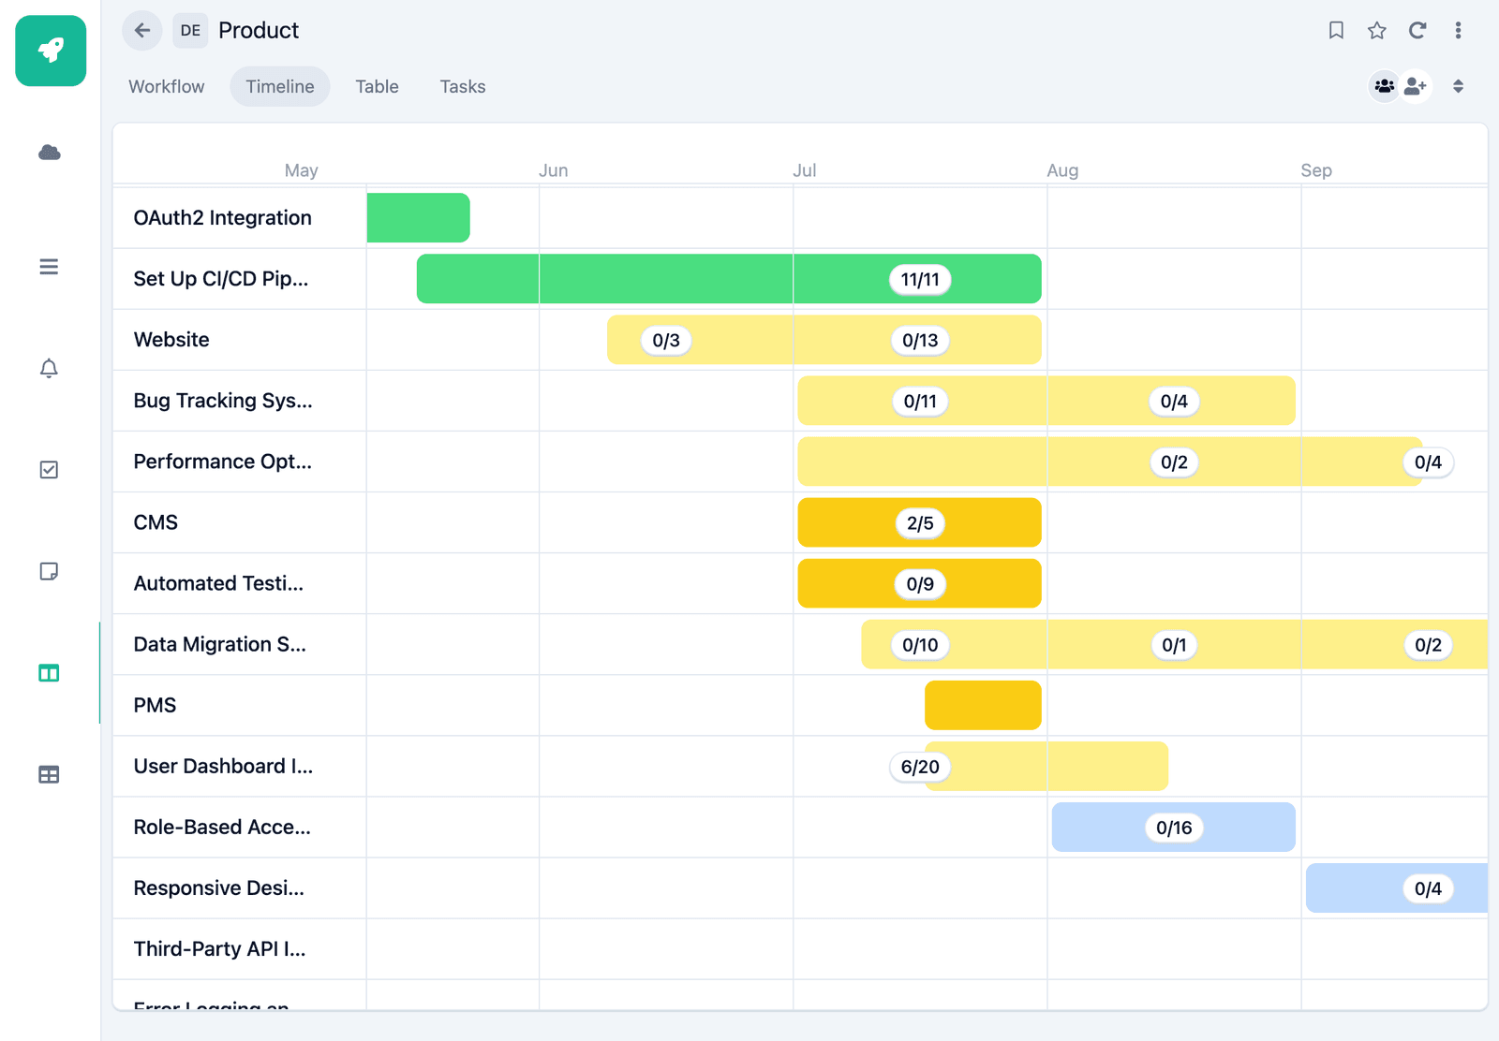Click the Aug month header
This screenshot has width=1499, height=1041.
pyautogui.click(x=1062, y=170)
